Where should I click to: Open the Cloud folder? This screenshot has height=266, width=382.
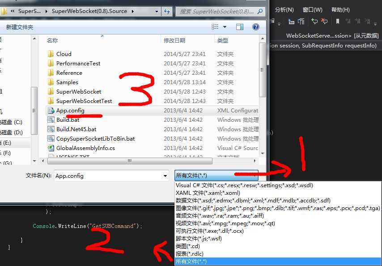pyautogui.click(x=64, y=54)
